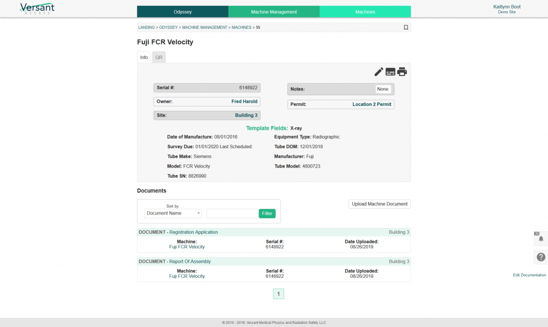Select the Info tab
Viewport: 548px width, 327px height.
(x=144, y=57)
